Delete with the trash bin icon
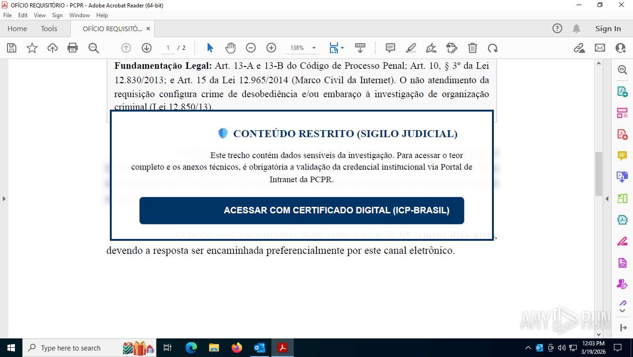 click(472, 48)
